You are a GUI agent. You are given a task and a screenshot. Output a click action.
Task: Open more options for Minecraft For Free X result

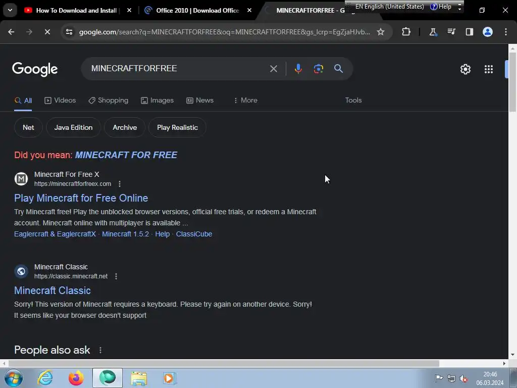click(x=120, y=184)
